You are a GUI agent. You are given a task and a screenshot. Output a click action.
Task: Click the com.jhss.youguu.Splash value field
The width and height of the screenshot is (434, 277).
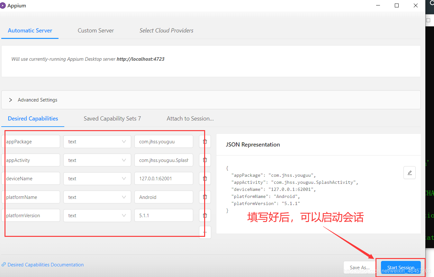coord(164,160)
